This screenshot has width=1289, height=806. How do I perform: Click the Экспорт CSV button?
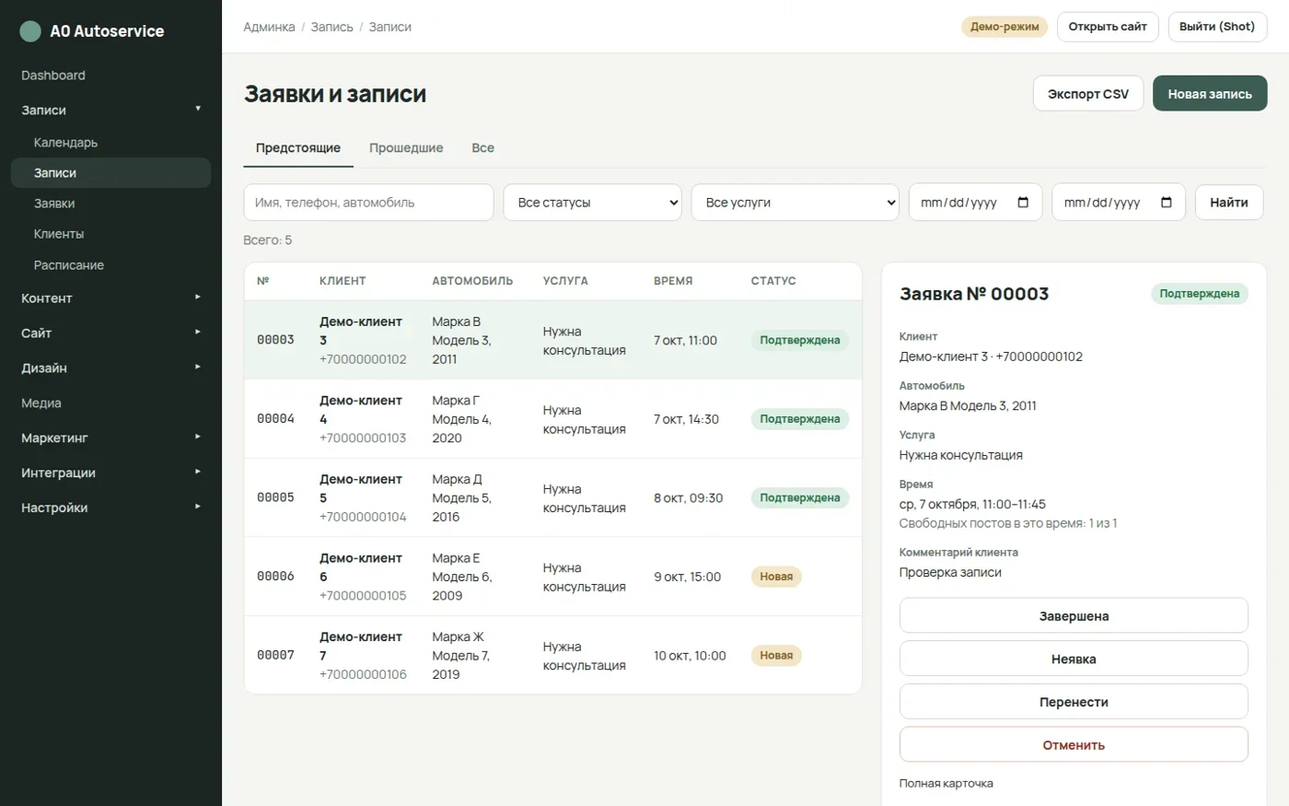(x=1088, y=94)
